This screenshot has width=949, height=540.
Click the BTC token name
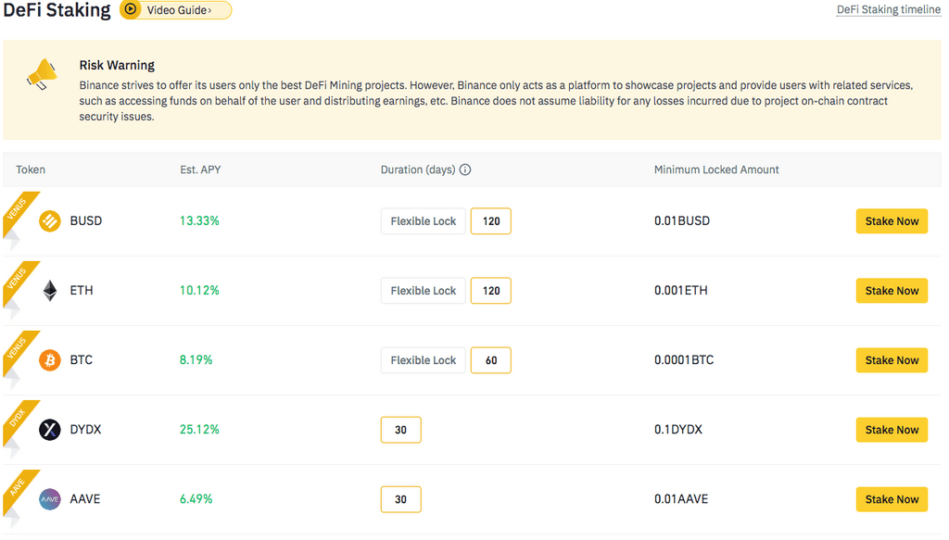(x=82, y=360)
